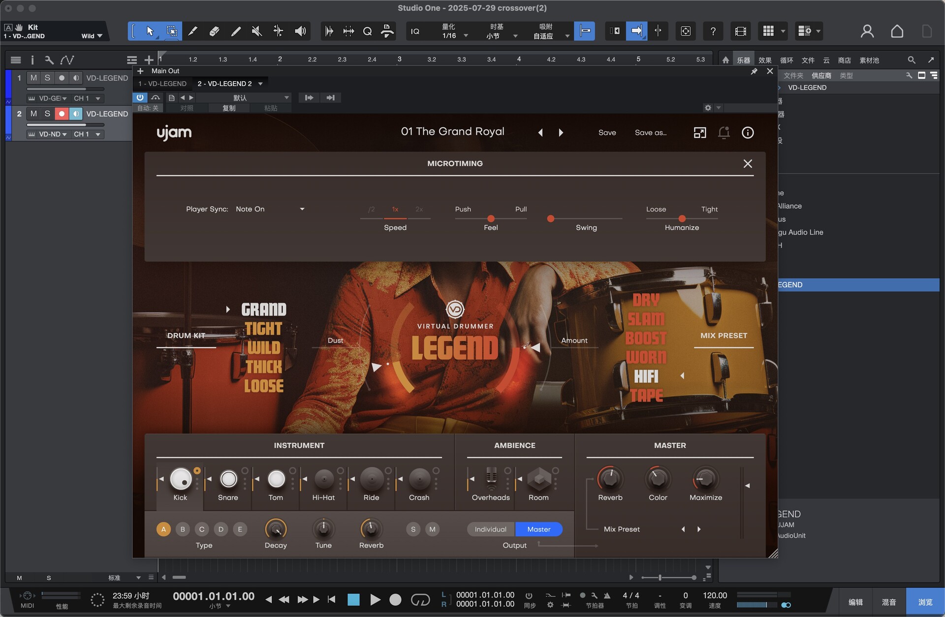Select the Snare instrument
This screenshot has height=617, width=945.
tap(228, 478)
